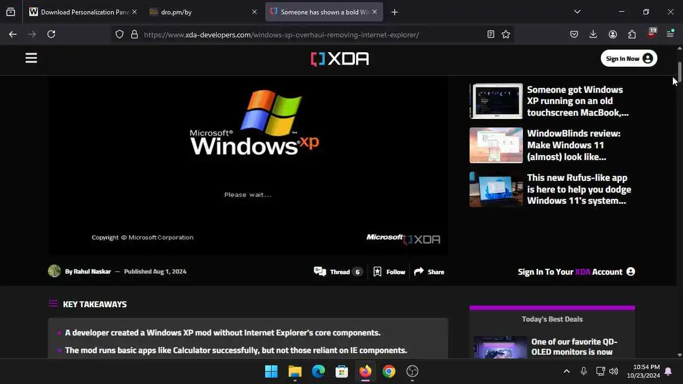683x384 pixels.
Task: Go back to the previous page
Action: pos(13,34)
